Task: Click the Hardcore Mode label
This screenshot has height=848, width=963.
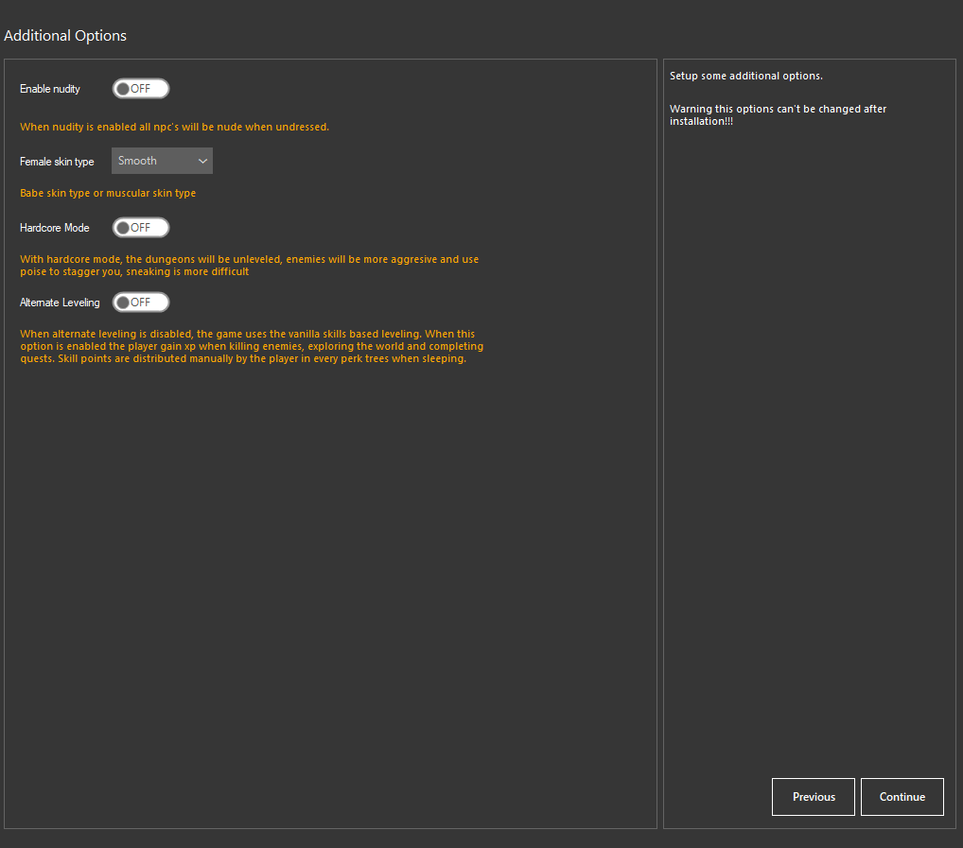Action: [x=55, y=228]
